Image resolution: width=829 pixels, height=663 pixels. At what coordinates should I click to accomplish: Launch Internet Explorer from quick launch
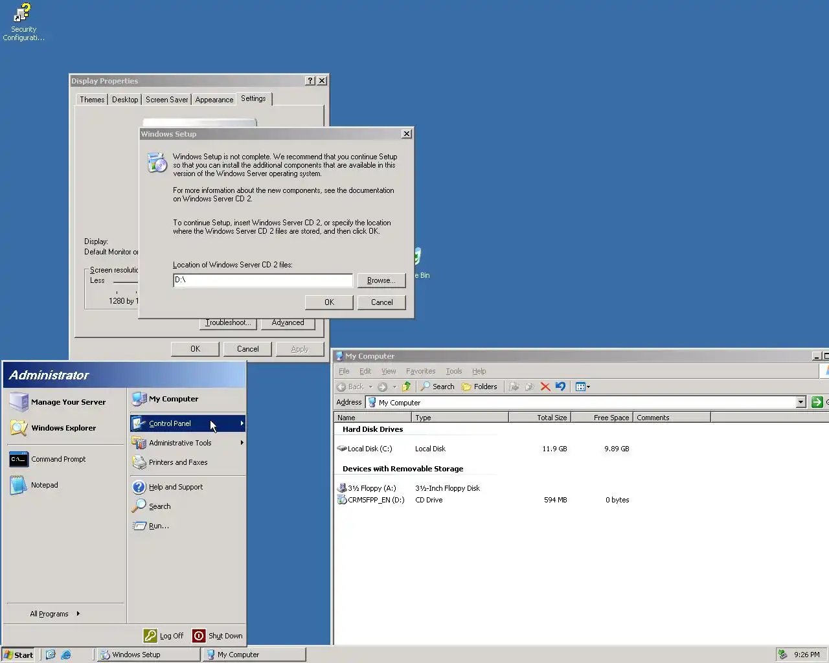point(66,655)
